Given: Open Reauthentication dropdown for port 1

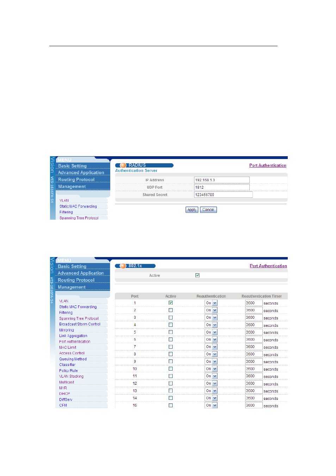Looking at the screenshot, I should pos(211,303).
